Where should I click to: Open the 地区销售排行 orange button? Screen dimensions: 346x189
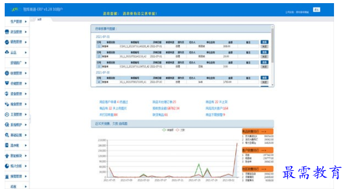tap(258, 169)
